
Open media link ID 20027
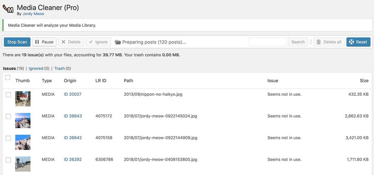(x=73, y=95)
